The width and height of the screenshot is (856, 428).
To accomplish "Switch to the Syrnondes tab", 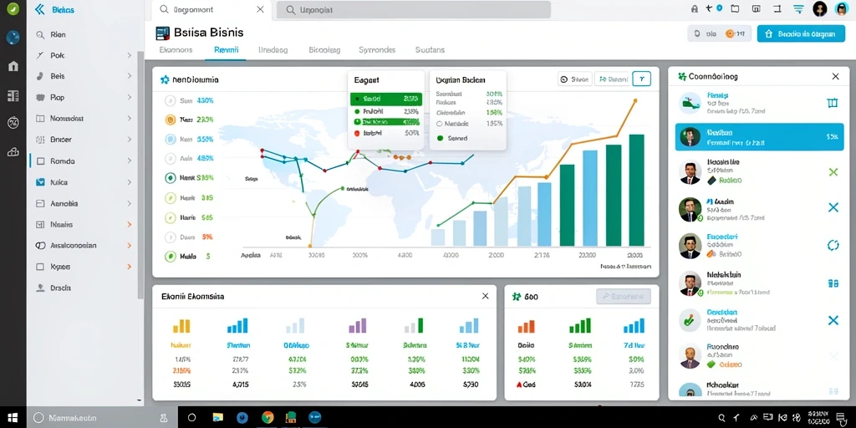I will 377,49.
